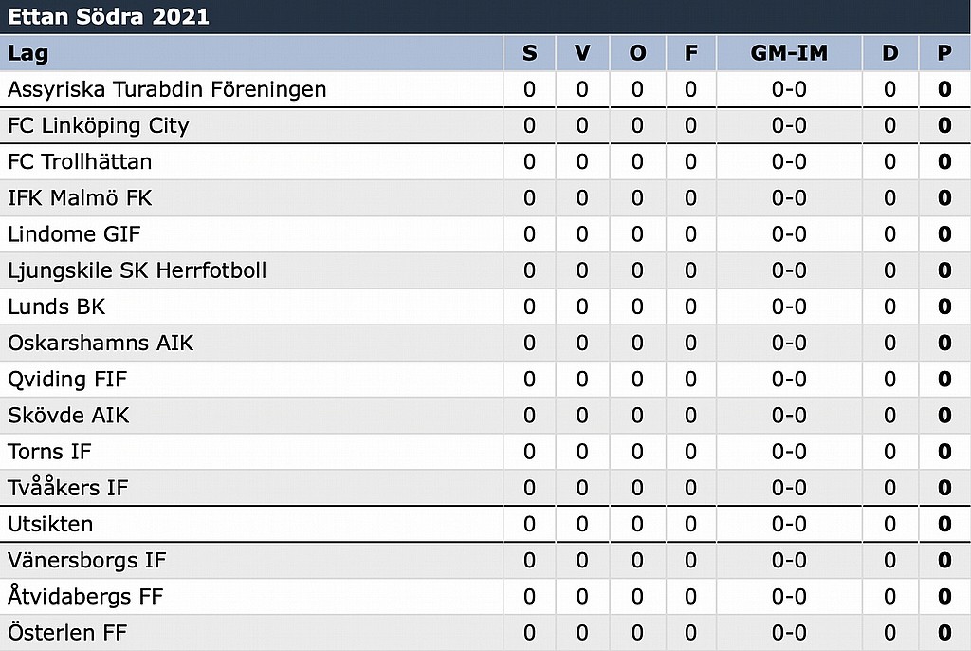The width and height of the screenshot is (971, 651).
Task: Select Qviding FIF in the standings
Action: [67, 380]
